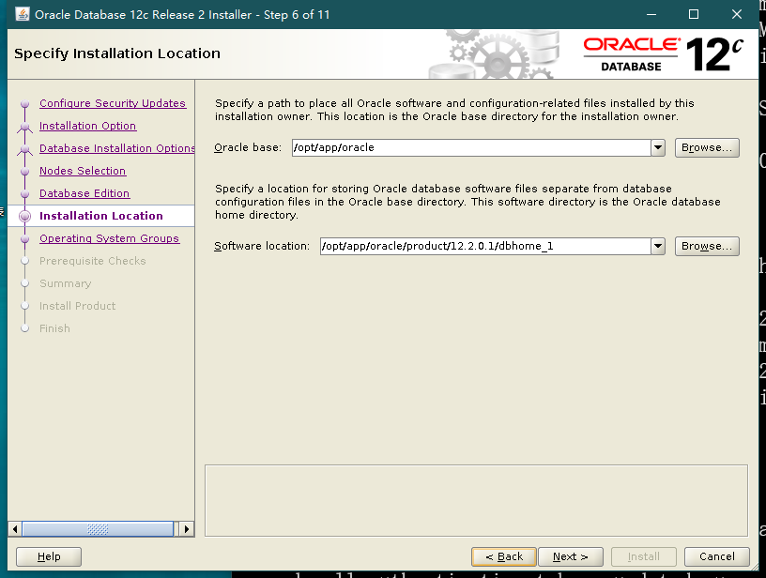The height and width of the screenshot is (578, 766).
Task: Click Oracle base path field
Action: (471, 147)
